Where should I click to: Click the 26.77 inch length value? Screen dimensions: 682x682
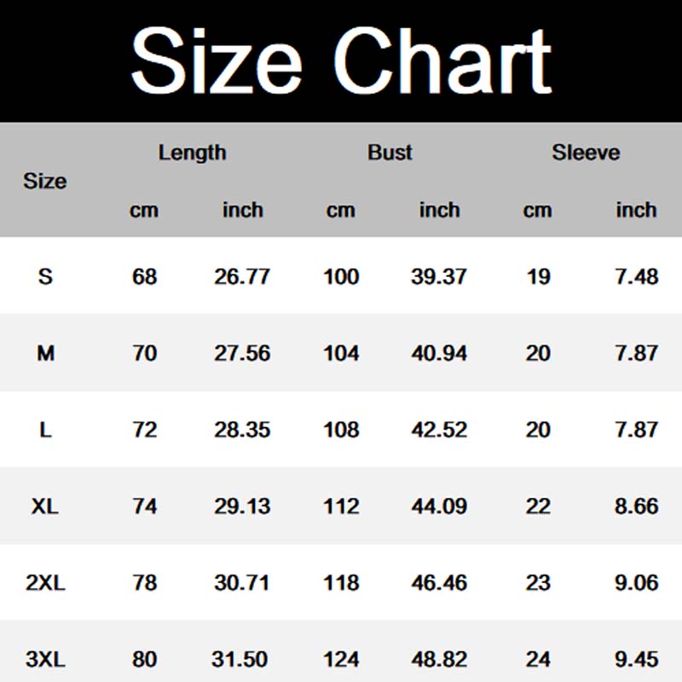click(242, 276)
